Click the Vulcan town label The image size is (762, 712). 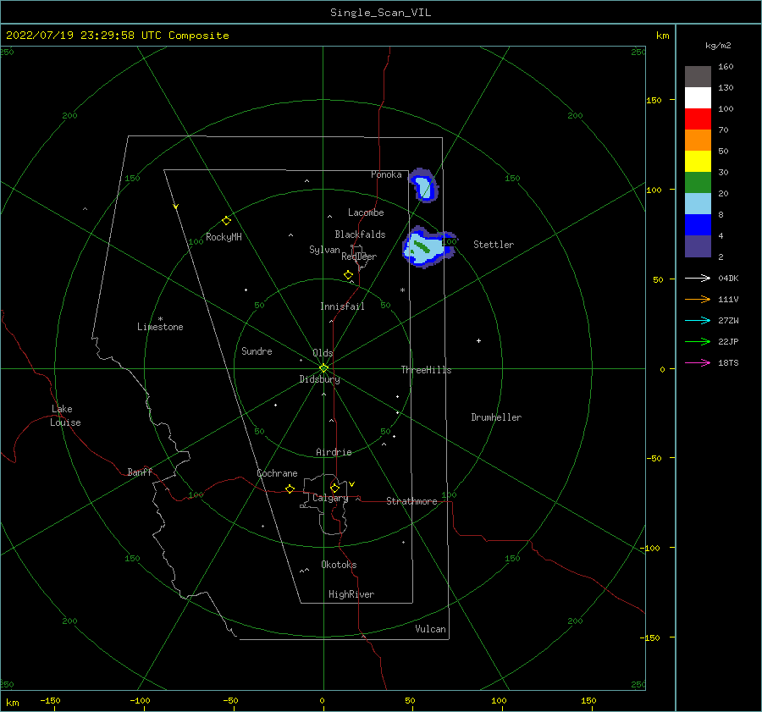point(430,629)
